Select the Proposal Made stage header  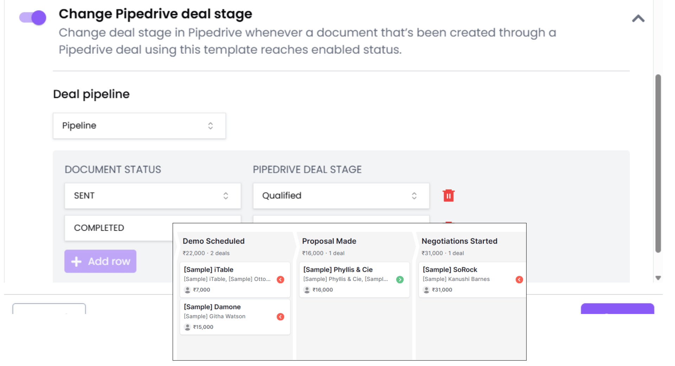pyautogui.click(x=329, y=241)
